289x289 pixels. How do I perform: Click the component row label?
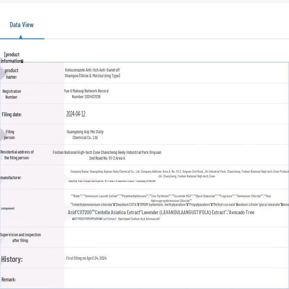point(8,208)
